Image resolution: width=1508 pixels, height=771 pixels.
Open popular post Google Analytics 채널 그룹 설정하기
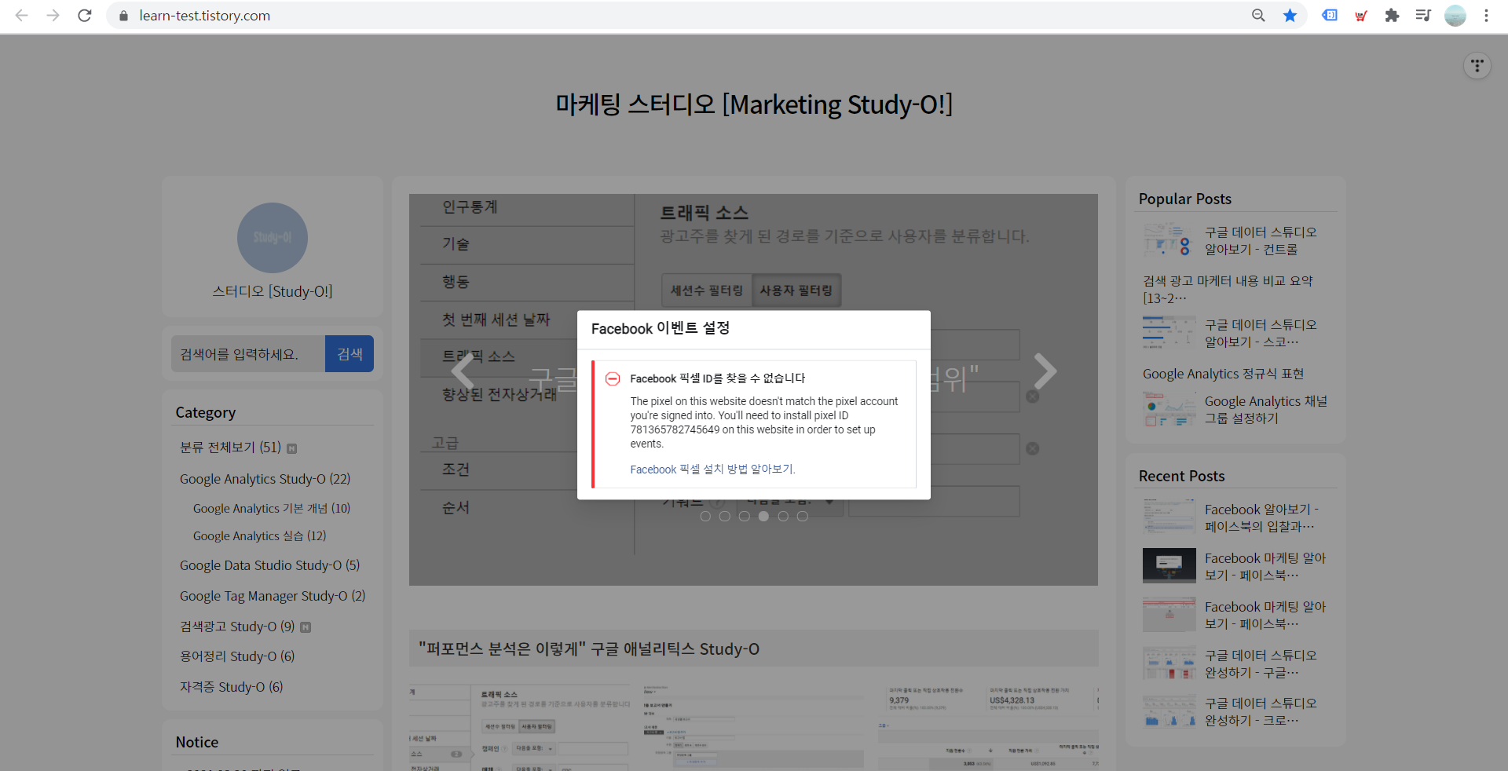(x=1266, y=410)
